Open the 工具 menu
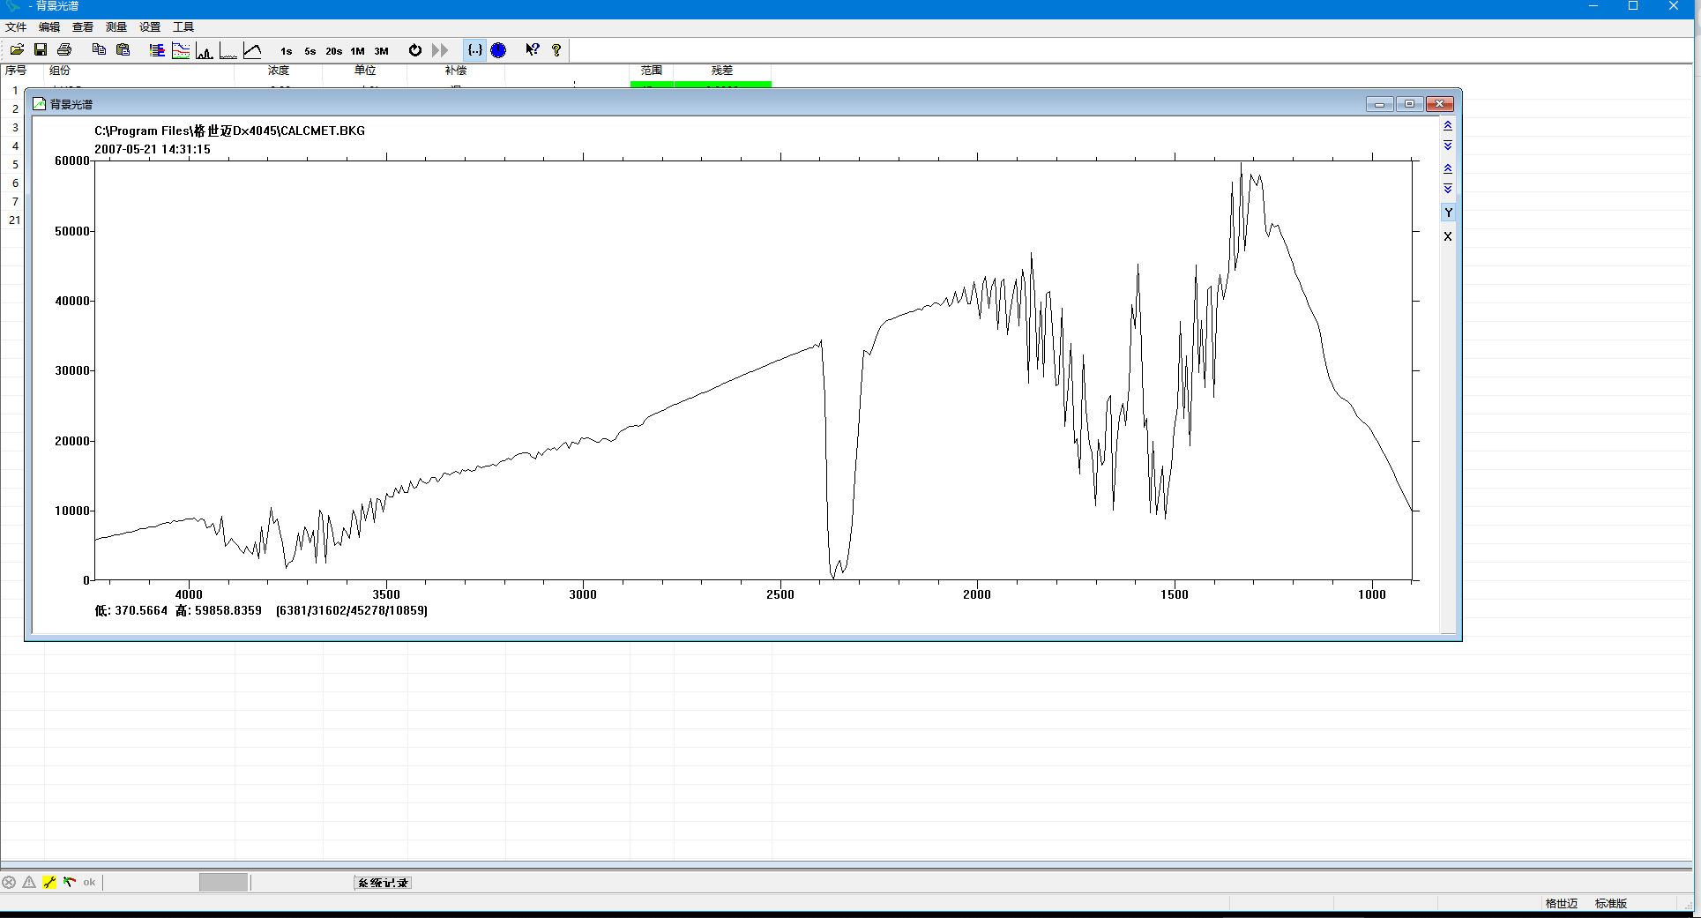 point(183,27)
